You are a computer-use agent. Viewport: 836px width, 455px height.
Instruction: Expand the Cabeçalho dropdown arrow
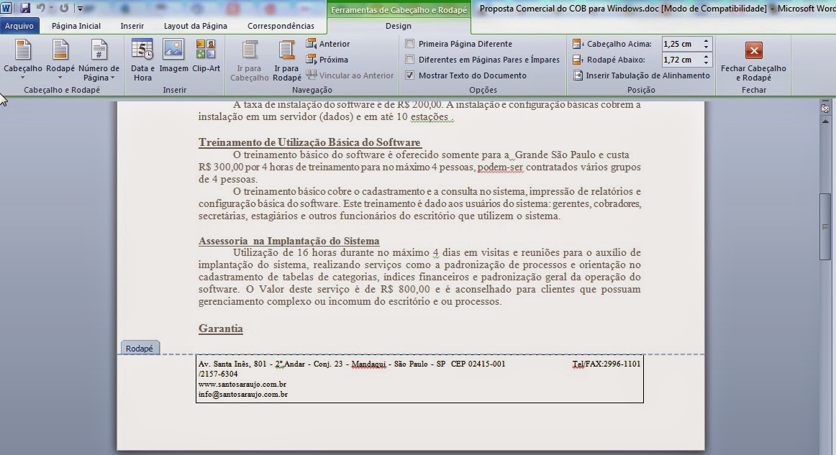22,78
